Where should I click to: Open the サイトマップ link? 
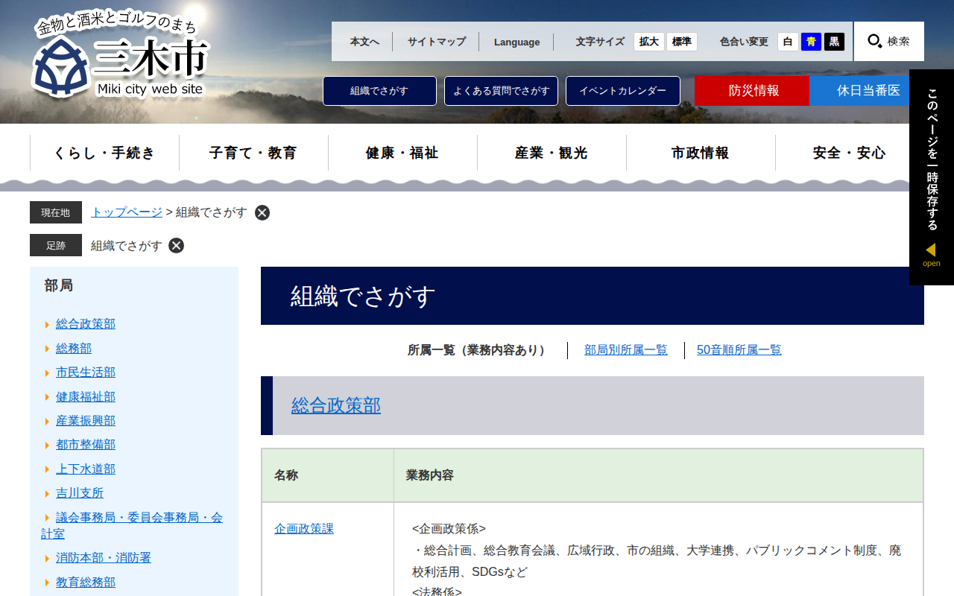click(436, 42)
